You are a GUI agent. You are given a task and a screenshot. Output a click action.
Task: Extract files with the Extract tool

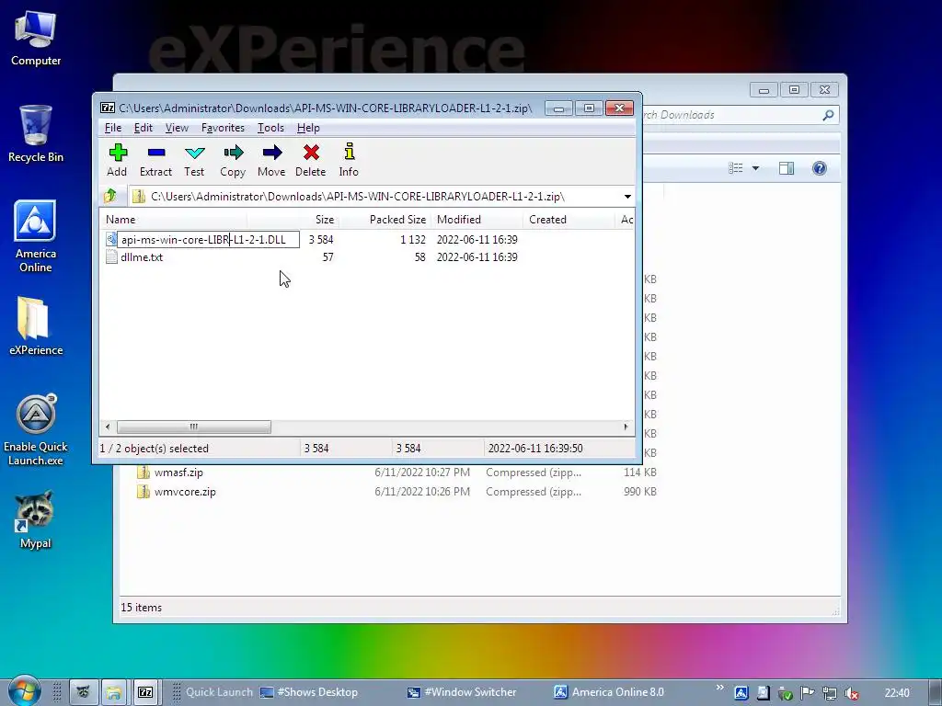tap(155, 160)
